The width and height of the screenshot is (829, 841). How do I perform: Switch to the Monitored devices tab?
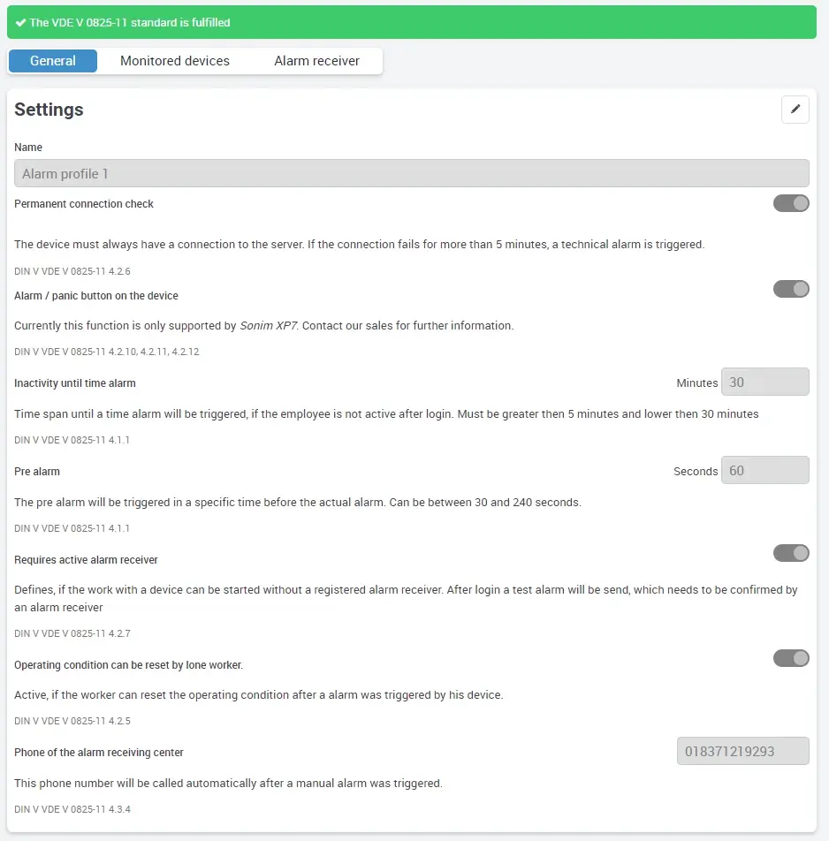pyautogui.click(x=174, y=60)
